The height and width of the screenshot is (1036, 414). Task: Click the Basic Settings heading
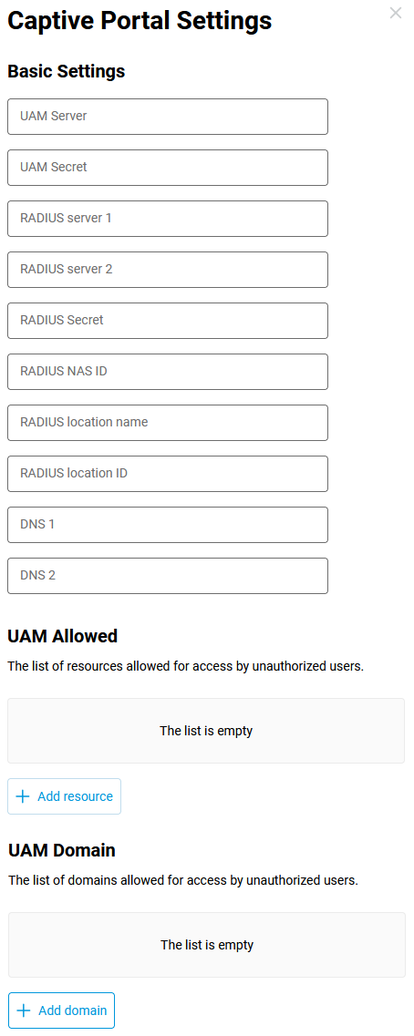tap(67, 71)
